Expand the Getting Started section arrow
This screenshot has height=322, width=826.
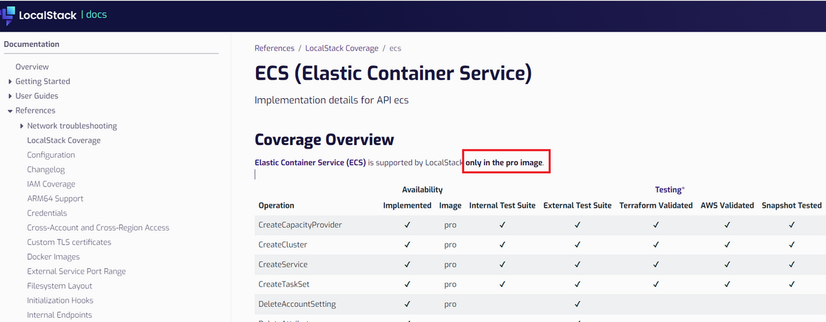(x=10, y=81)
